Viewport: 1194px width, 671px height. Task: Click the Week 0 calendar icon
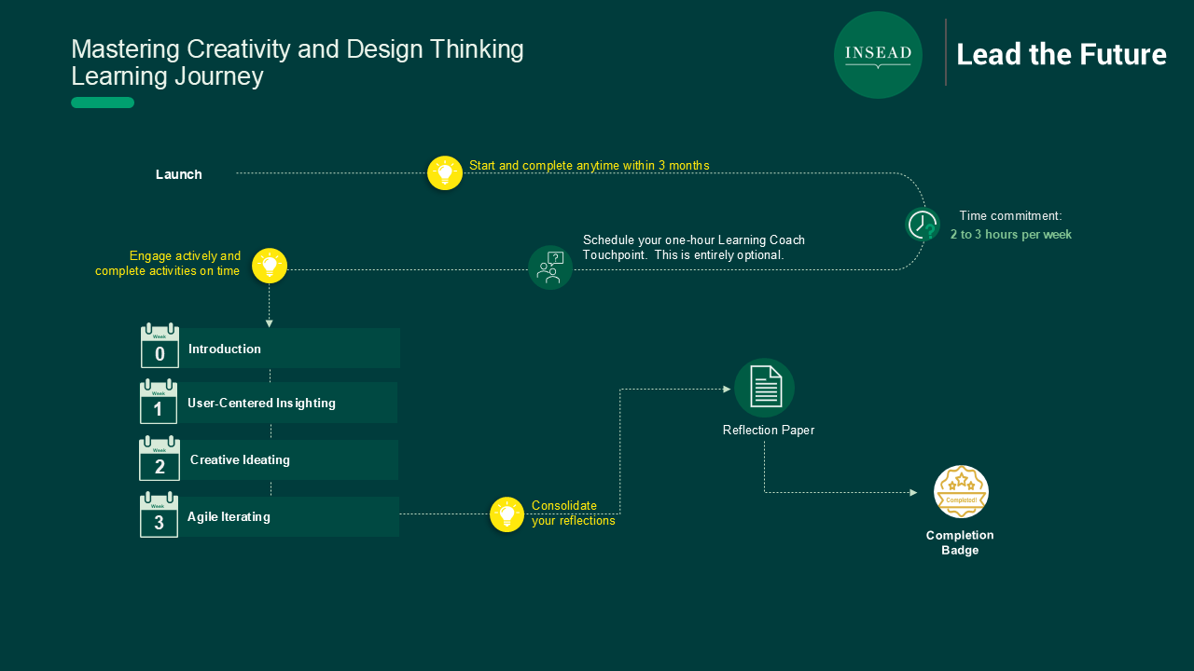[160, 346]
